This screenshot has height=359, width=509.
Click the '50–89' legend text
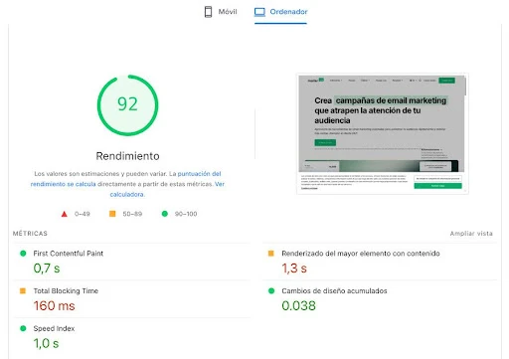[132, 214]
